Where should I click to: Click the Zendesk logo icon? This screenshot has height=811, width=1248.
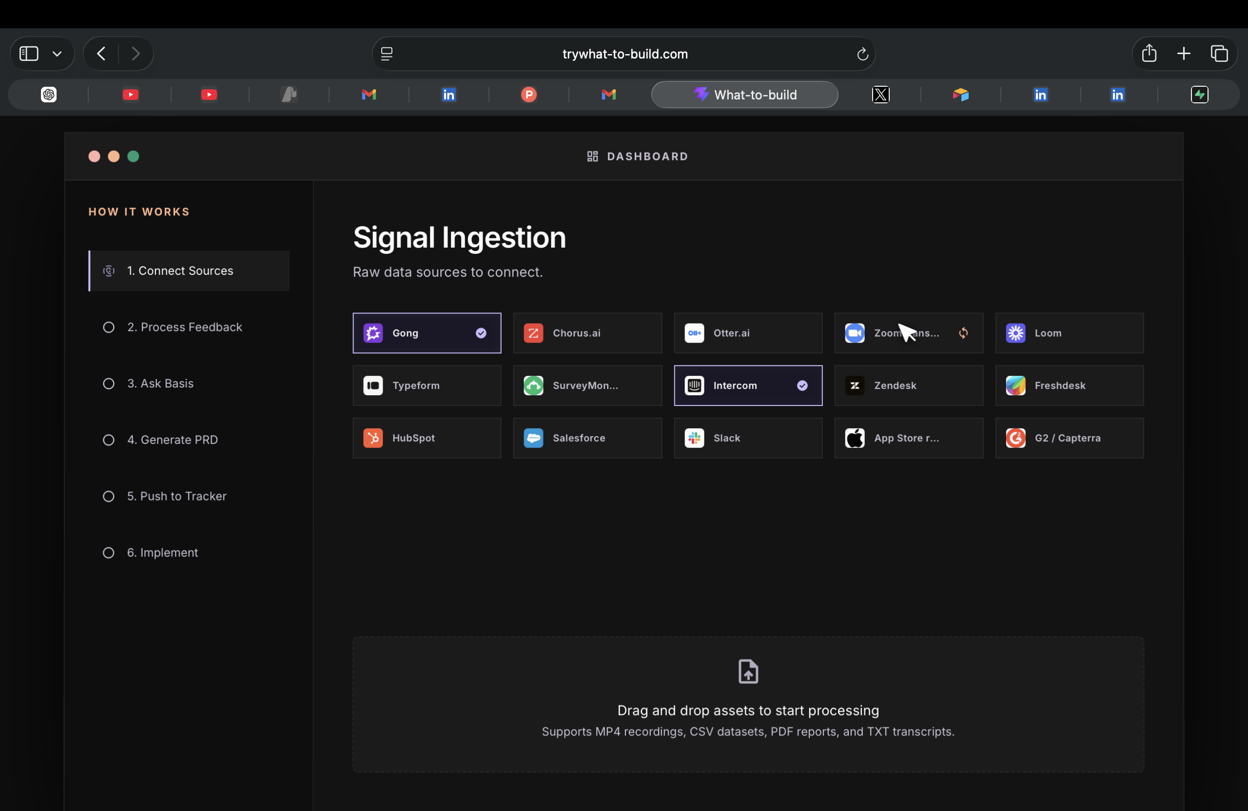[x=855, y=386]
